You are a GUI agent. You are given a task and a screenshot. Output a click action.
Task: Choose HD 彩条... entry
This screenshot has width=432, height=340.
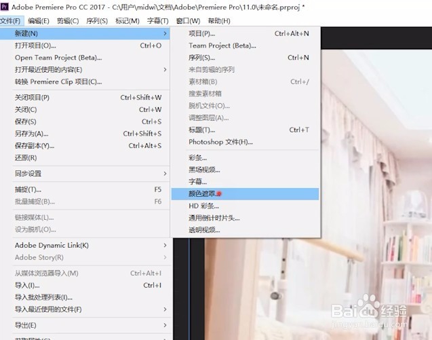(246, 206)
